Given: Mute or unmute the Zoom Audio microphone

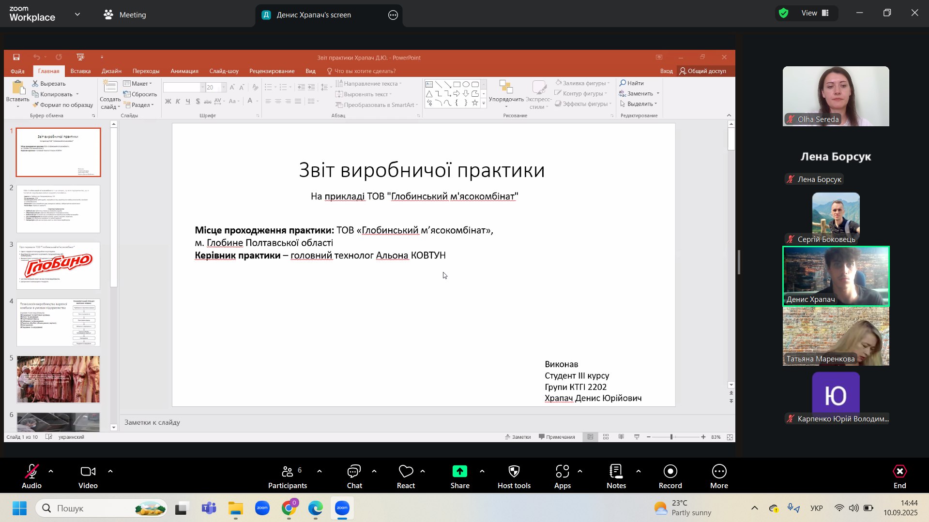Looking at the screenshot, I should click(x=31, y=477).
